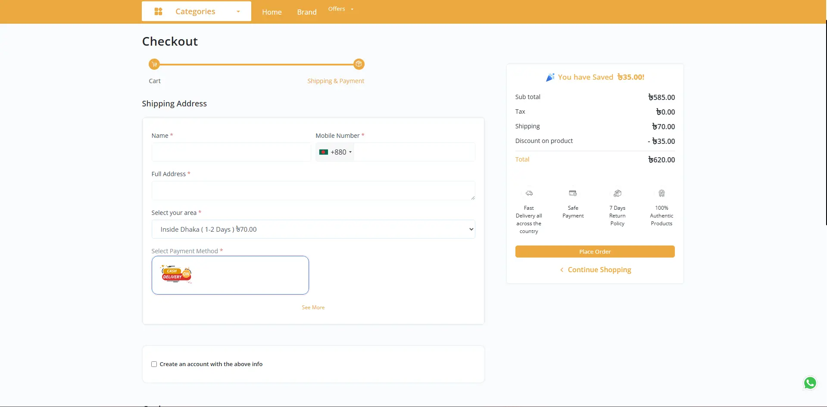Click the Fast Delivery truck icon
The height and width of the screenshot is (407, 827).
[529, 193]
